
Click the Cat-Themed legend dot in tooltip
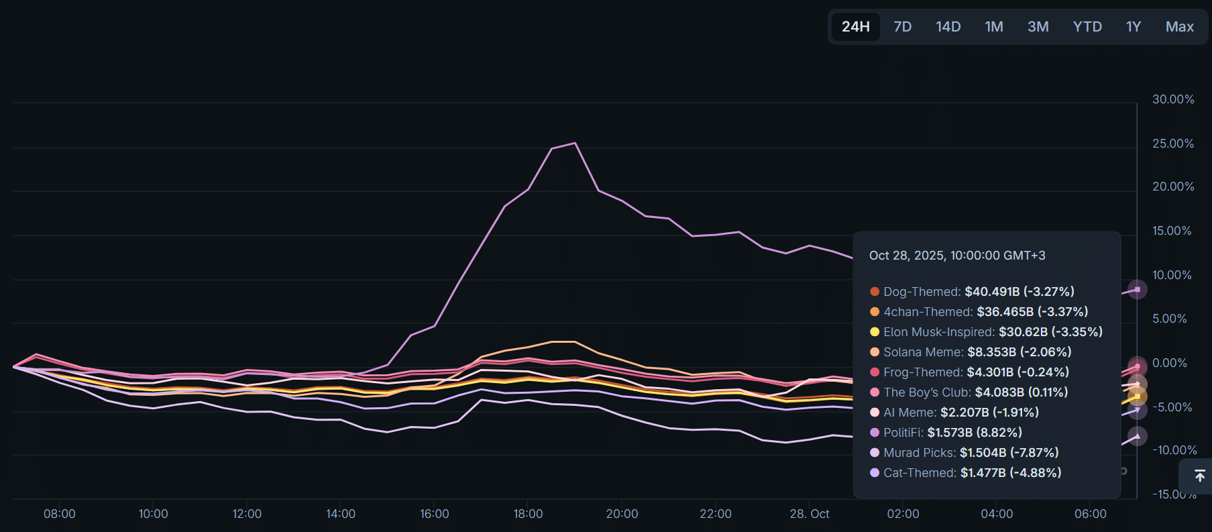pos(875,473)
